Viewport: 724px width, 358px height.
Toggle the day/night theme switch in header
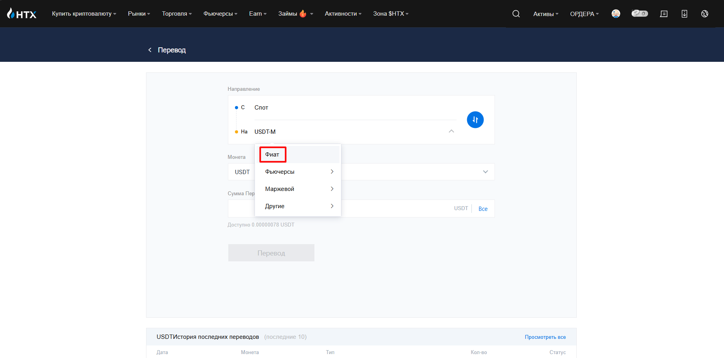639,13
